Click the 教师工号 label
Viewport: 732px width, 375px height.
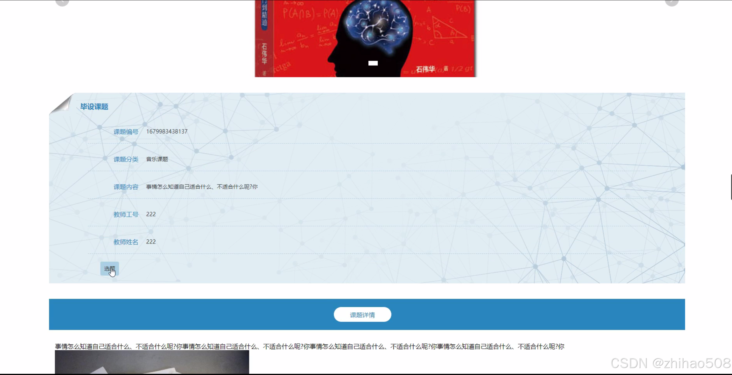126,214
